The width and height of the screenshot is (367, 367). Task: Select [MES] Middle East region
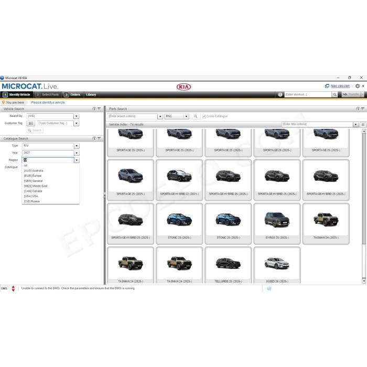tap(50, 186)
